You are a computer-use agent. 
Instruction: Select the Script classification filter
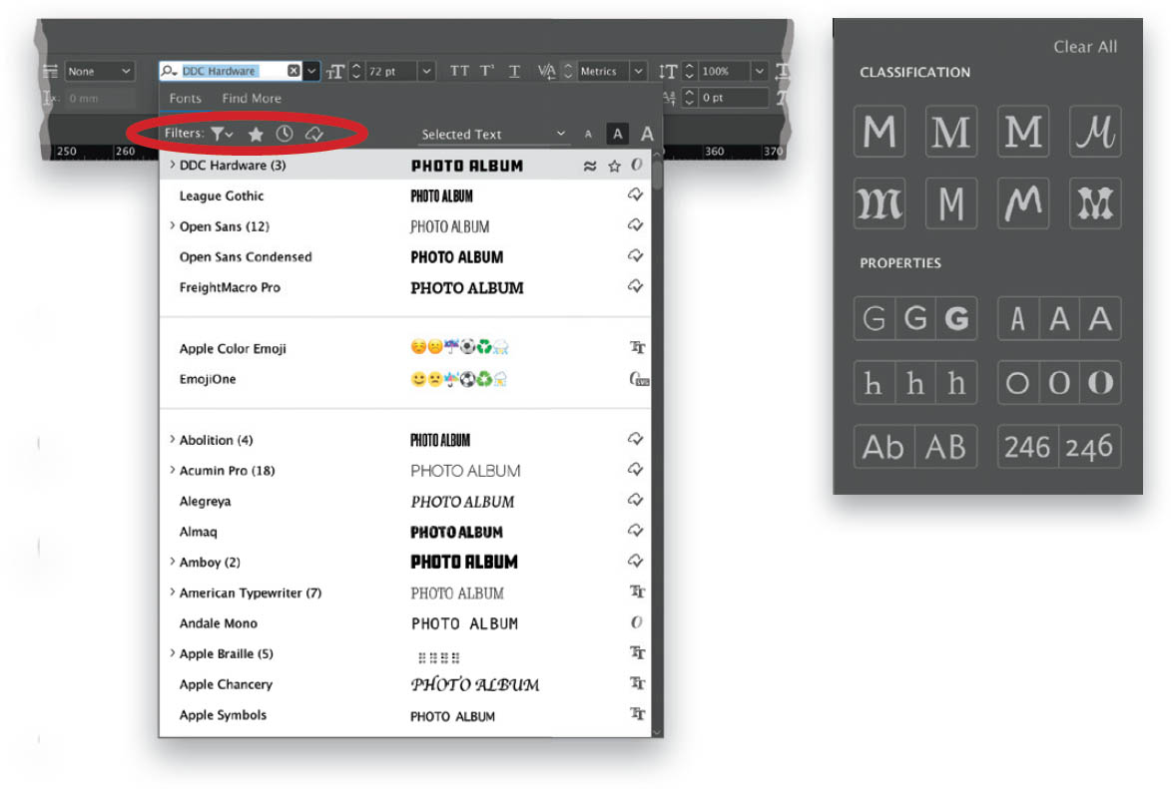point(1095,132)
